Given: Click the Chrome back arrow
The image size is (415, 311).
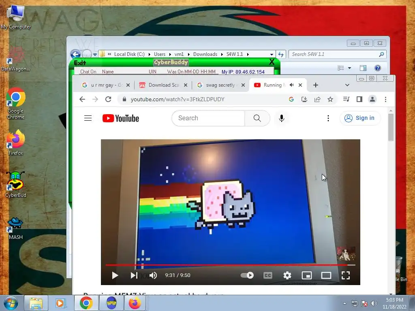Looking at the screenshot, I should [82, 99].
